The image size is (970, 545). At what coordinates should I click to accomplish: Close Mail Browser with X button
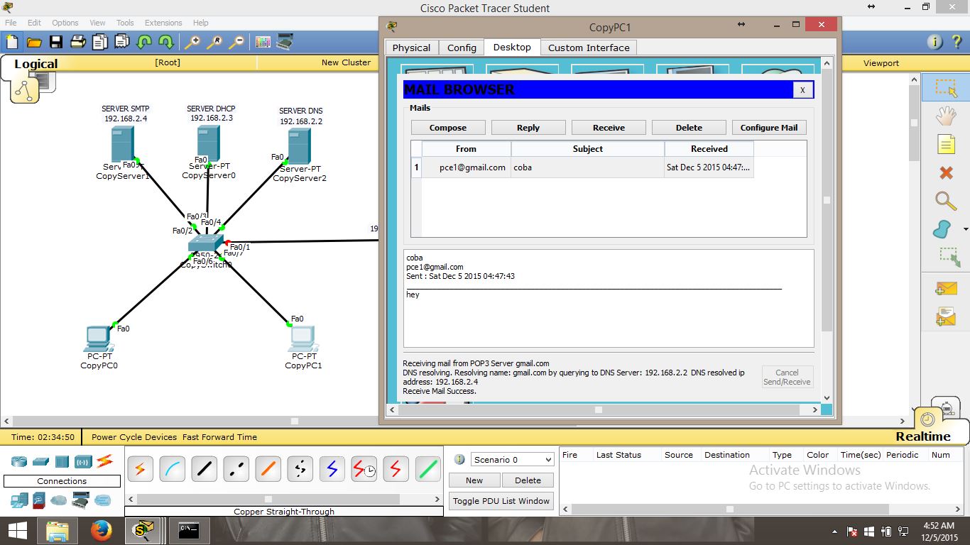coord(802,89)
